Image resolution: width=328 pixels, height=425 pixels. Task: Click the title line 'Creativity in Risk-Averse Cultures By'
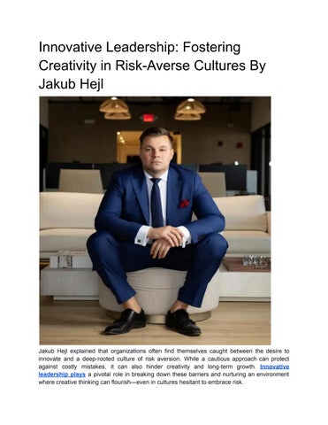pos(152,66)
